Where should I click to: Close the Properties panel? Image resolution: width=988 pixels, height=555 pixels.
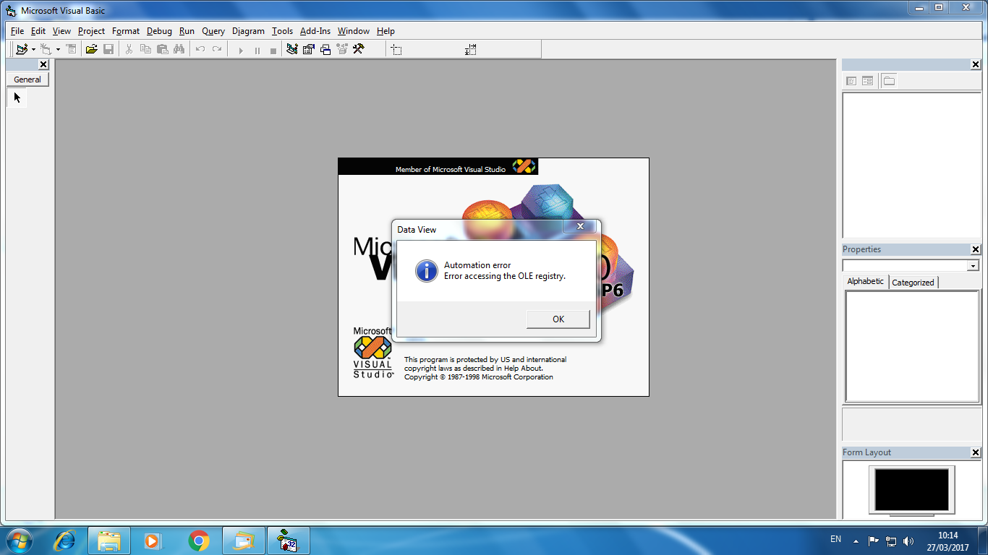[x=976, y=249]
